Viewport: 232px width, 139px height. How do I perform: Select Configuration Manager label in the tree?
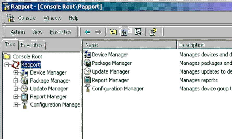tap(55, 105)
